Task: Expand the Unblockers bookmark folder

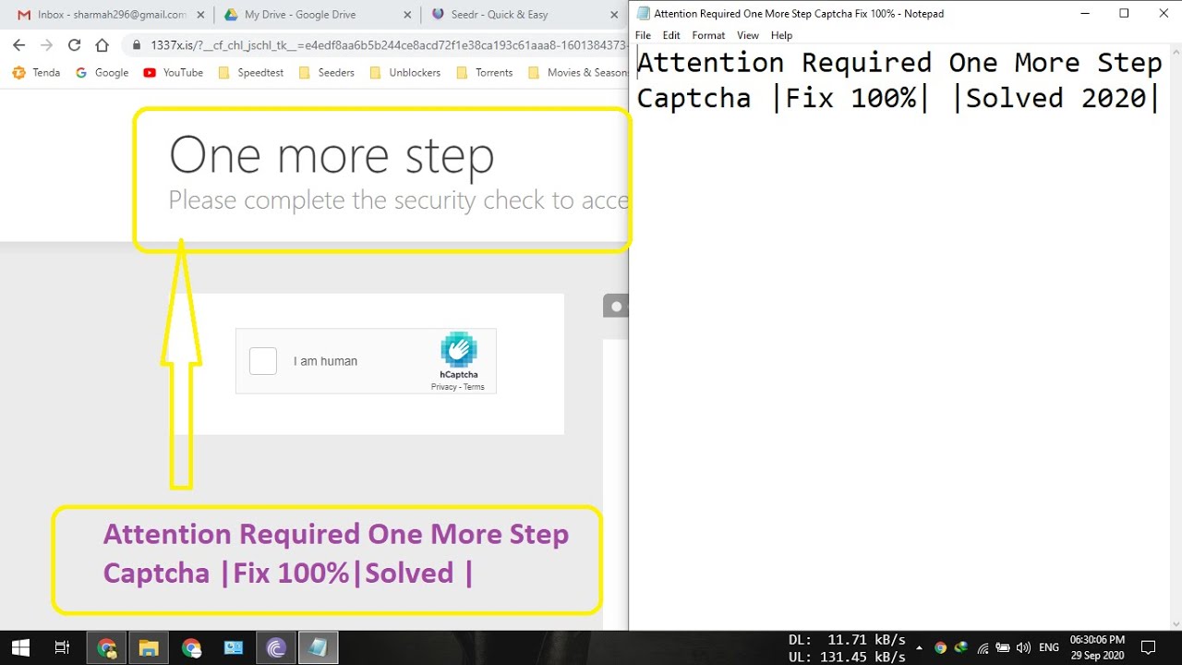Action: click(x=404, y=73)
